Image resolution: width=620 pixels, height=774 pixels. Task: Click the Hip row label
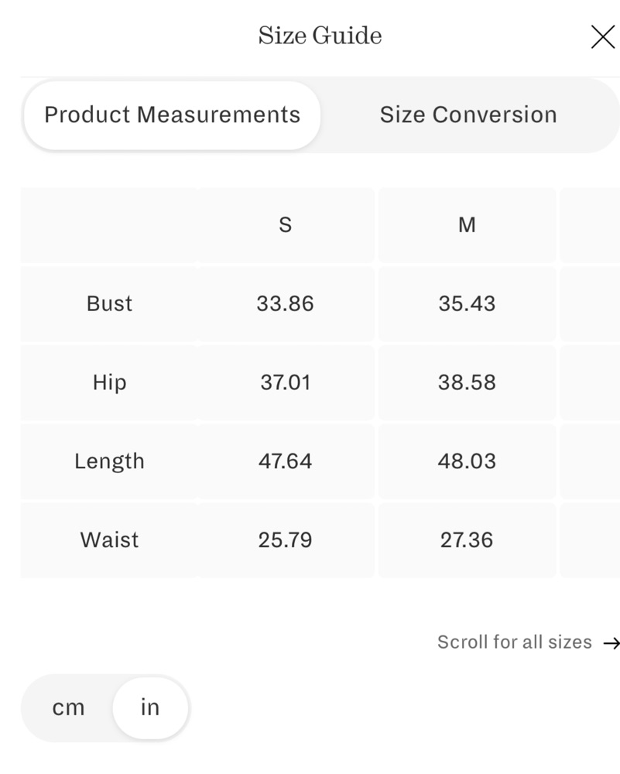tap(110, 382)
